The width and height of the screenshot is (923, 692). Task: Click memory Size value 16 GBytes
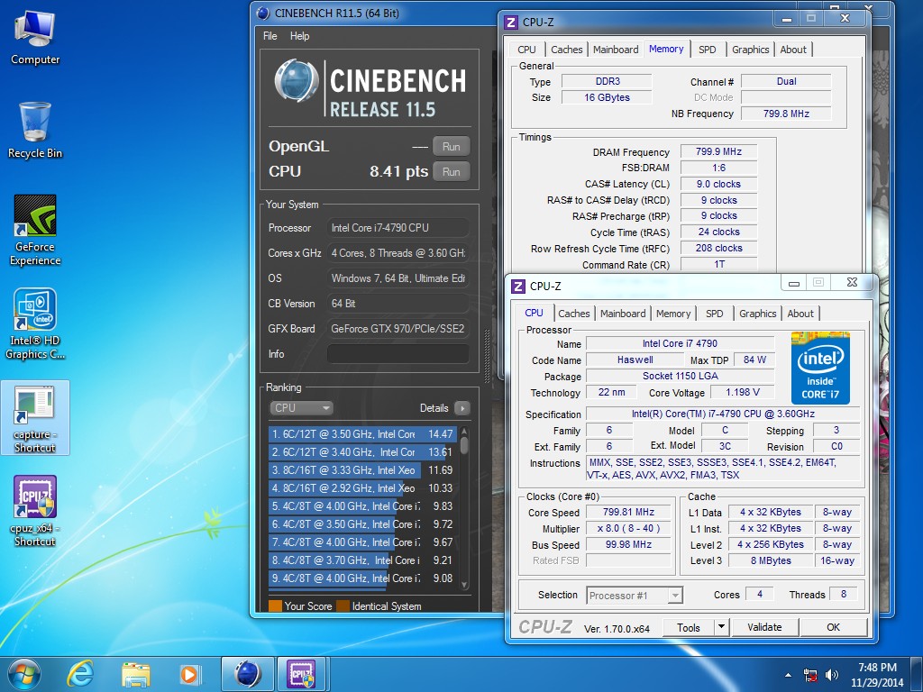(x=607, y=97)
